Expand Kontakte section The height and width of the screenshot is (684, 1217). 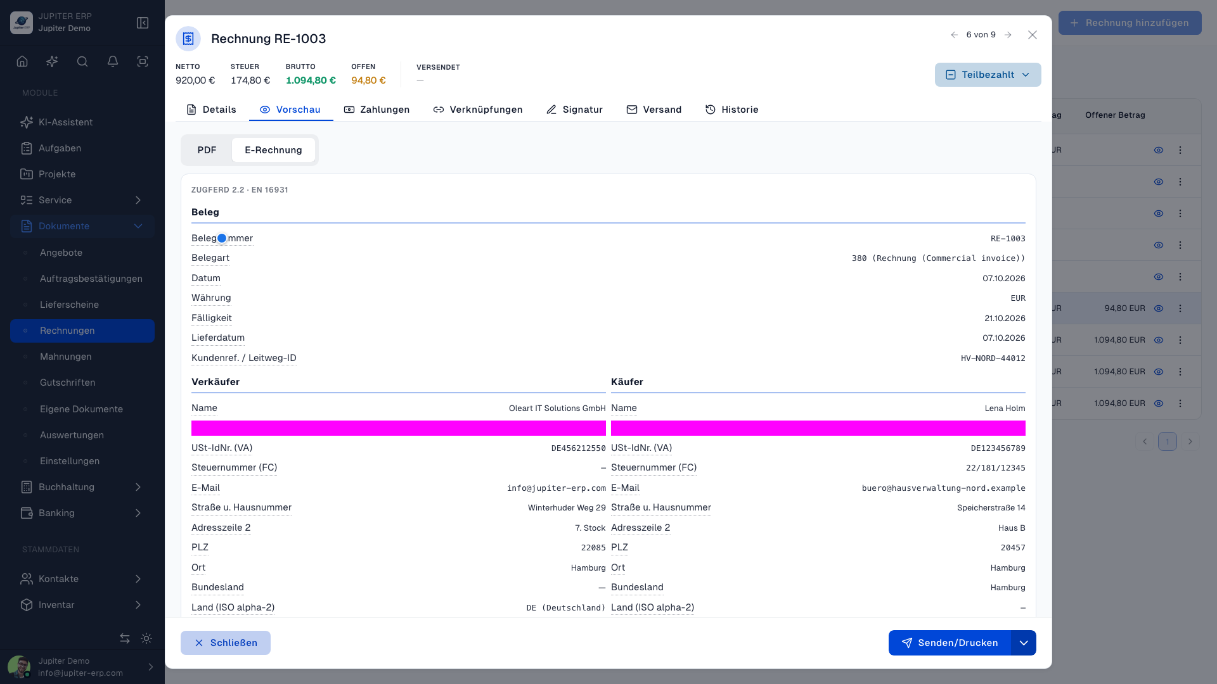82,579
